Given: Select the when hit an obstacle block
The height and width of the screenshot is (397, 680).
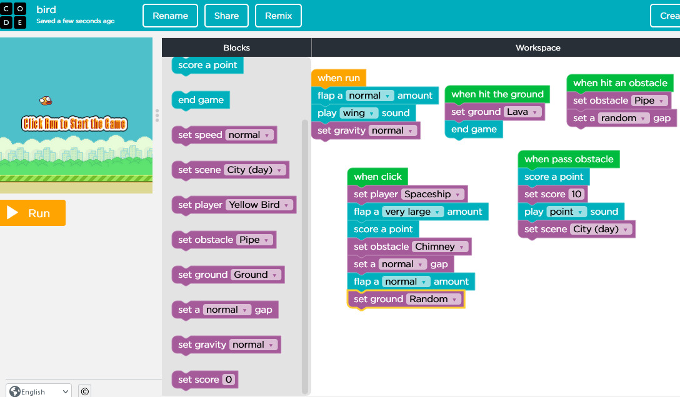Looking at the screenshot, I should coord(620,83).
